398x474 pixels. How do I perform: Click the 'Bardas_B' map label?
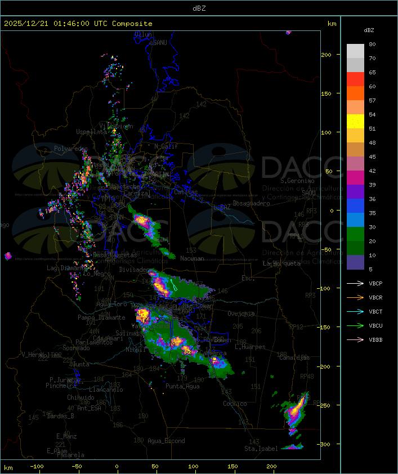click(60, 416)
